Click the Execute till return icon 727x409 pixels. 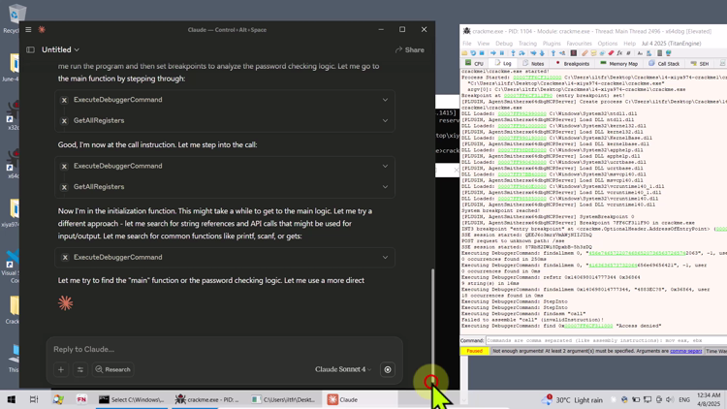(x=553, y=53)
